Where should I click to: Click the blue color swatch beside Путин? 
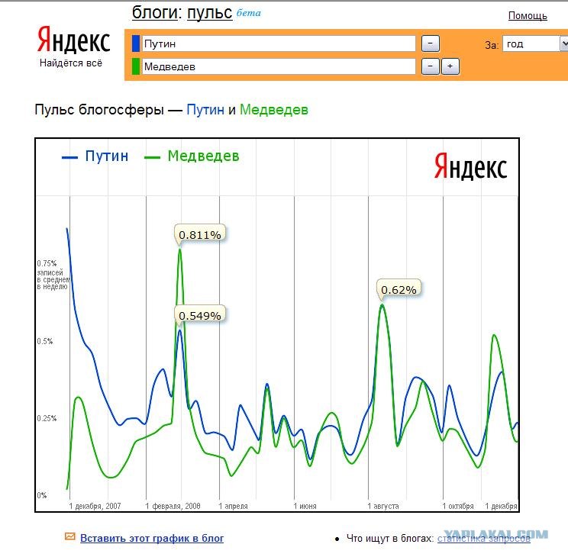pyautogui.click(x=136, y=43)
